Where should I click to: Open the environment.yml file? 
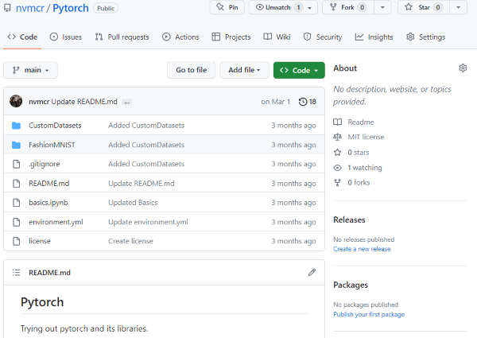point(56,222)
